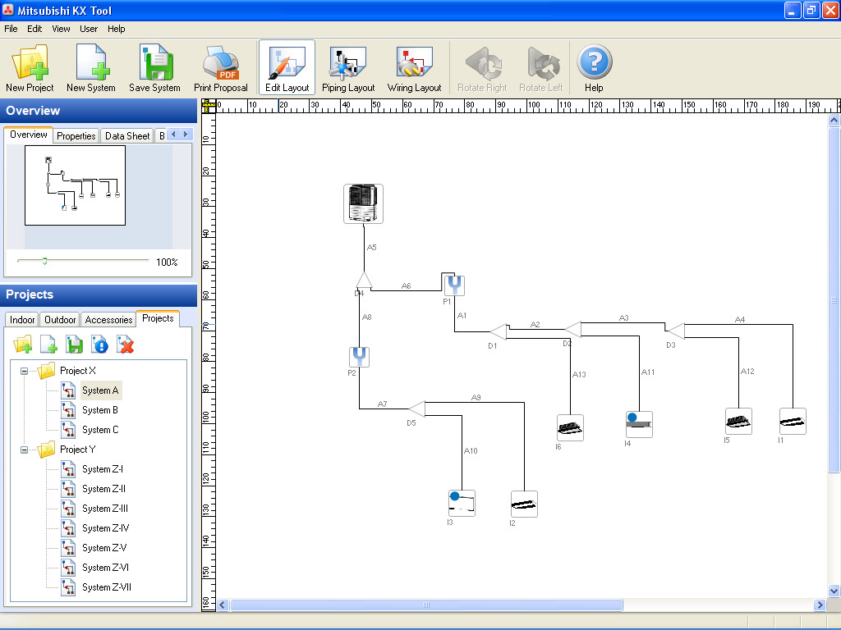The height and width of the screenshot is (630, 841).
Task: Click the zoom slider handle
Action: pos(44,261)
